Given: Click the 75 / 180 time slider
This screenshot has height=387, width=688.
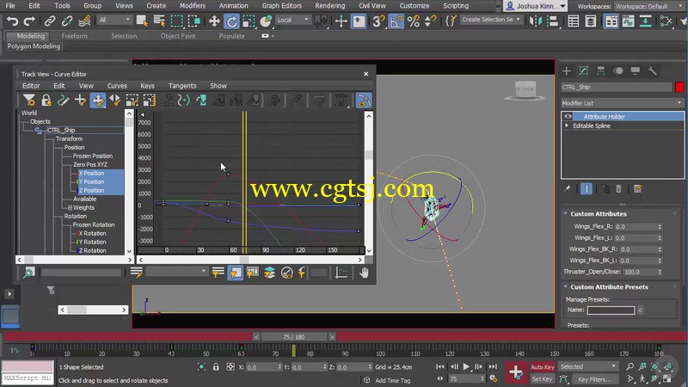Looking at the screenshot, I should [293, 337].
